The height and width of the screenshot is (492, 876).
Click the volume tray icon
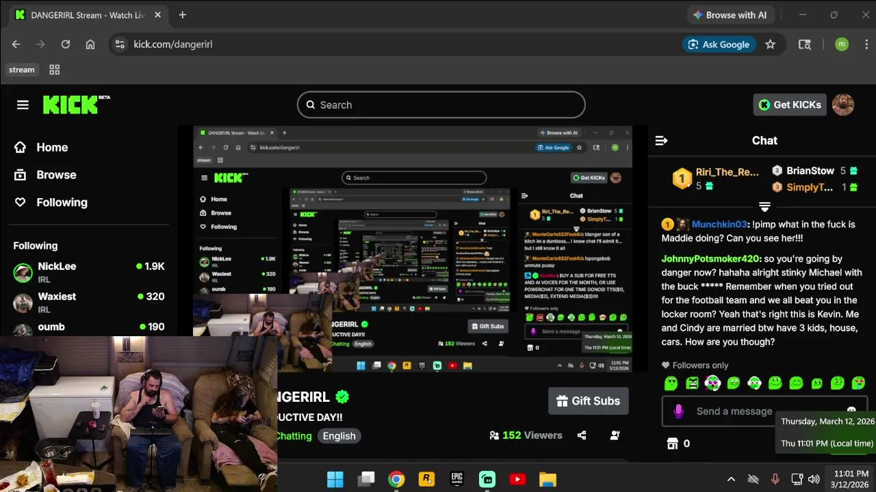tap(814, 480)
